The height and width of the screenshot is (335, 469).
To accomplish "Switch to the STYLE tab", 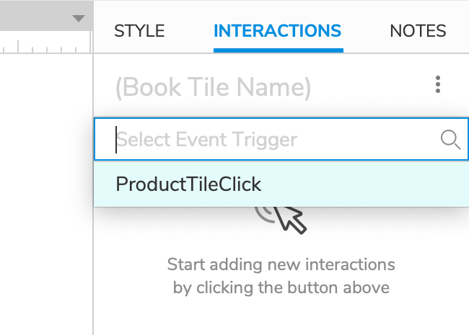I will click(x=139, y=31).
